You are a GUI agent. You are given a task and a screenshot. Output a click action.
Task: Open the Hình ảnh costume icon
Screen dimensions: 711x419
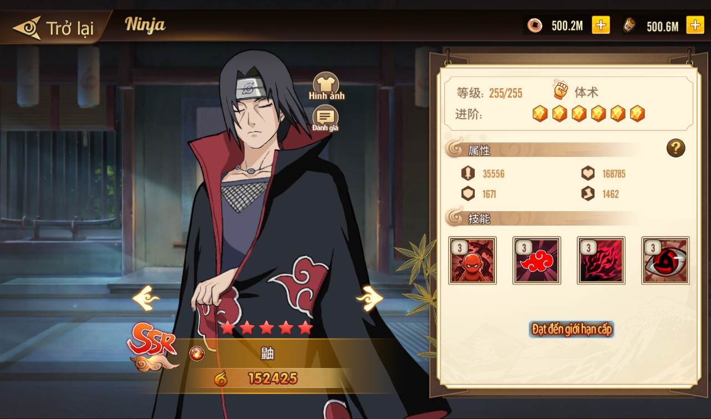(x=326, y=86)
